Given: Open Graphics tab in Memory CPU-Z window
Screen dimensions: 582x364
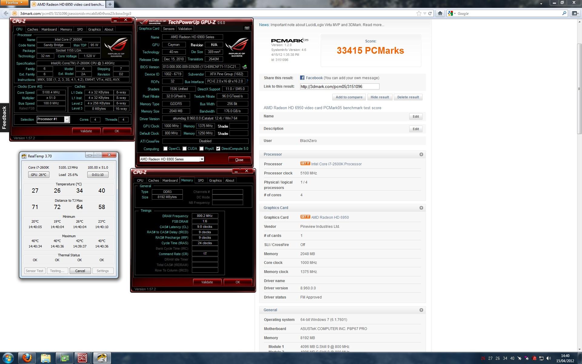Looking at the screenshot, I should point(215,180).
